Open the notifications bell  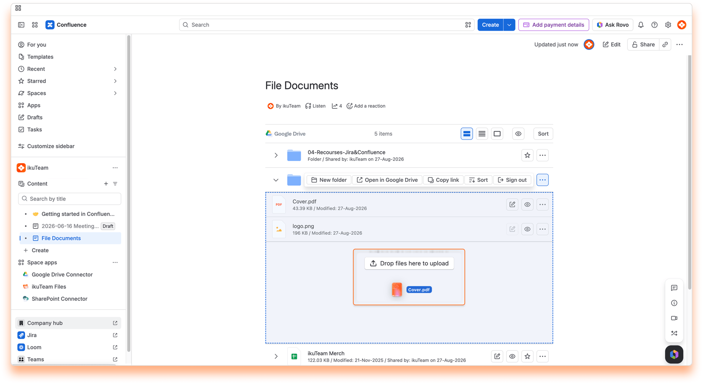click(641, 25)
